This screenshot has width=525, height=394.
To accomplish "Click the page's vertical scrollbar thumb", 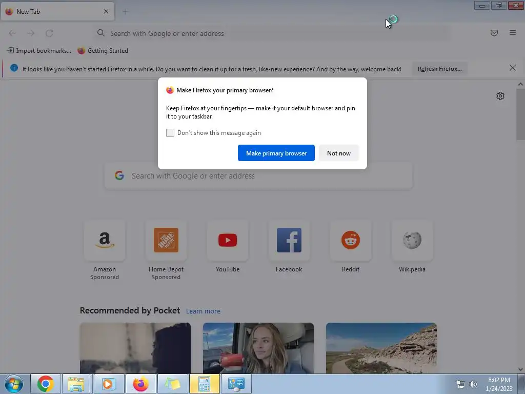I will click(520, 115).
